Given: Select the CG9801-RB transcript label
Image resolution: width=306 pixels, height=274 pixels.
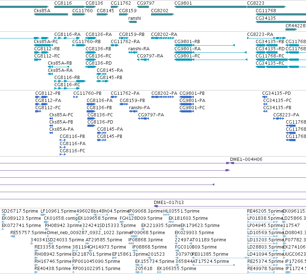Looking at the screenshot, I should (187, 42).
